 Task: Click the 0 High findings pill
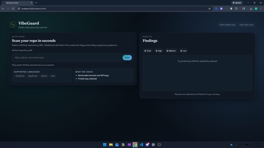pyautogui.click(x=159, y=51)
